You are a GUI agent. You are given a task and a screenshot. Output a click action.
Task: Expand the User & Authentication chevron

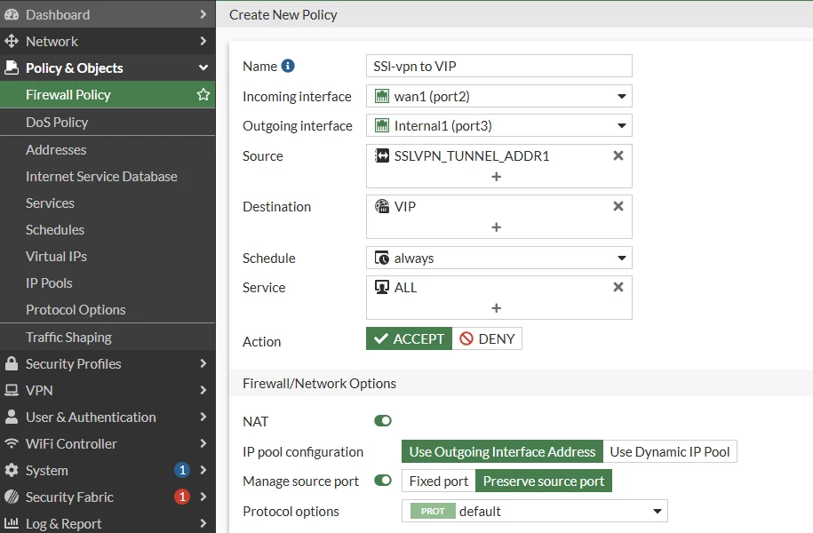click(203, 417)
